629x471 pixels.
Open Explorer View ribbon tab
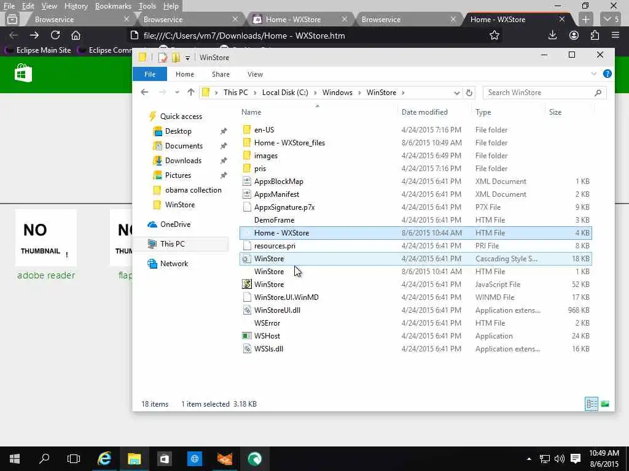coord(255,74)
